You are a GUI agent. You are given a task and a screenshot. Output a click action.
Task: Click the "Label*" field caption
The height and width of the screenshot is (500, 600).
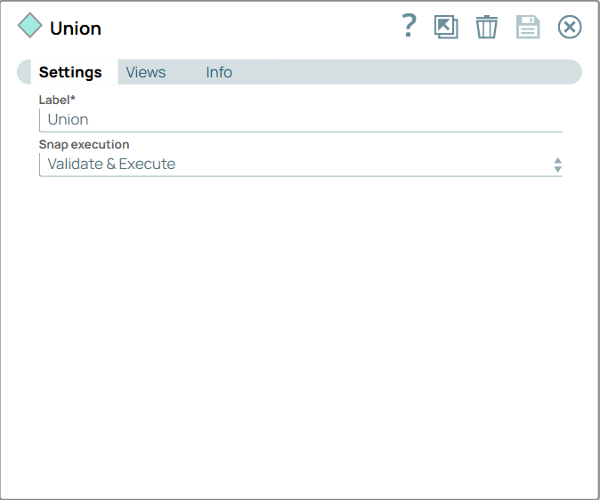pyautogui.click(x=57, y=100)
